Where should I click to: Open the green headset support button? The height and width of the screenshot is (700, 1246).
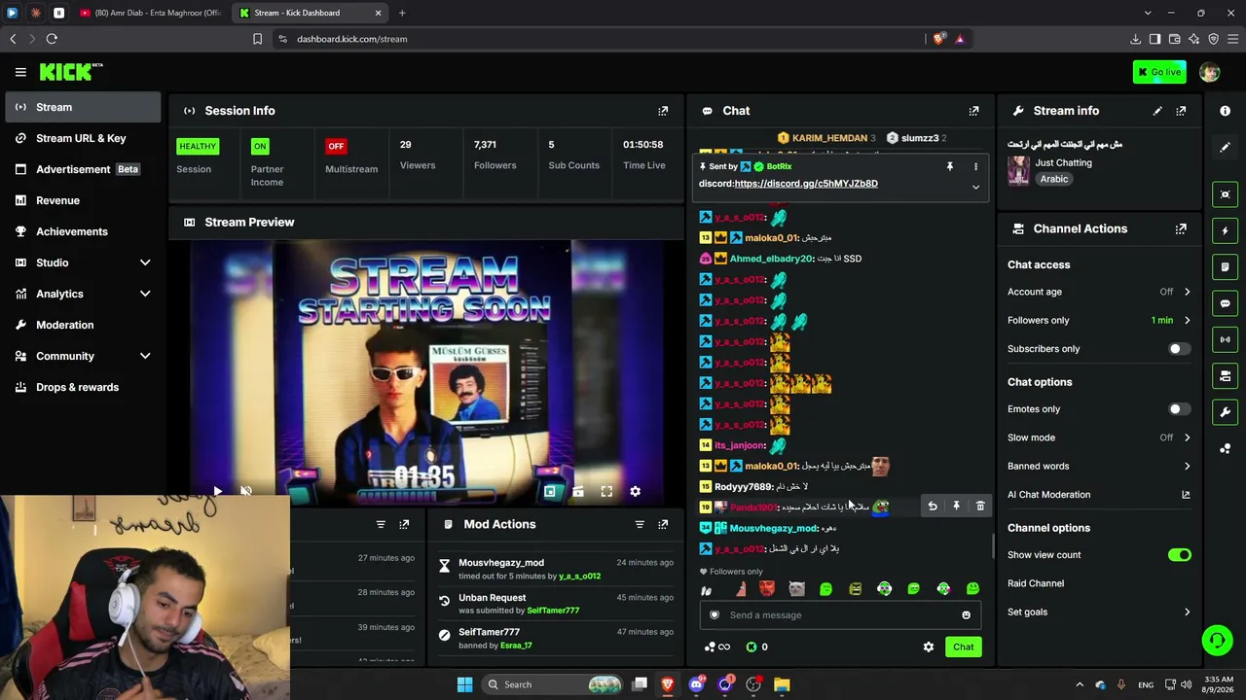pyautogui.click(x=1217, y=640)
